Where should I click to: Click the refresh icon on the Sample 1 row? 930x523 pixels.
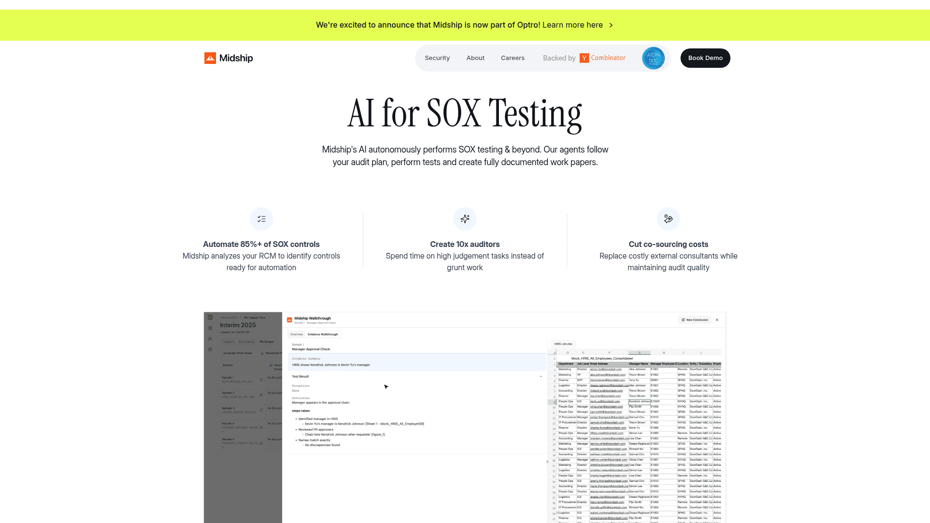[x=262, y=380]
